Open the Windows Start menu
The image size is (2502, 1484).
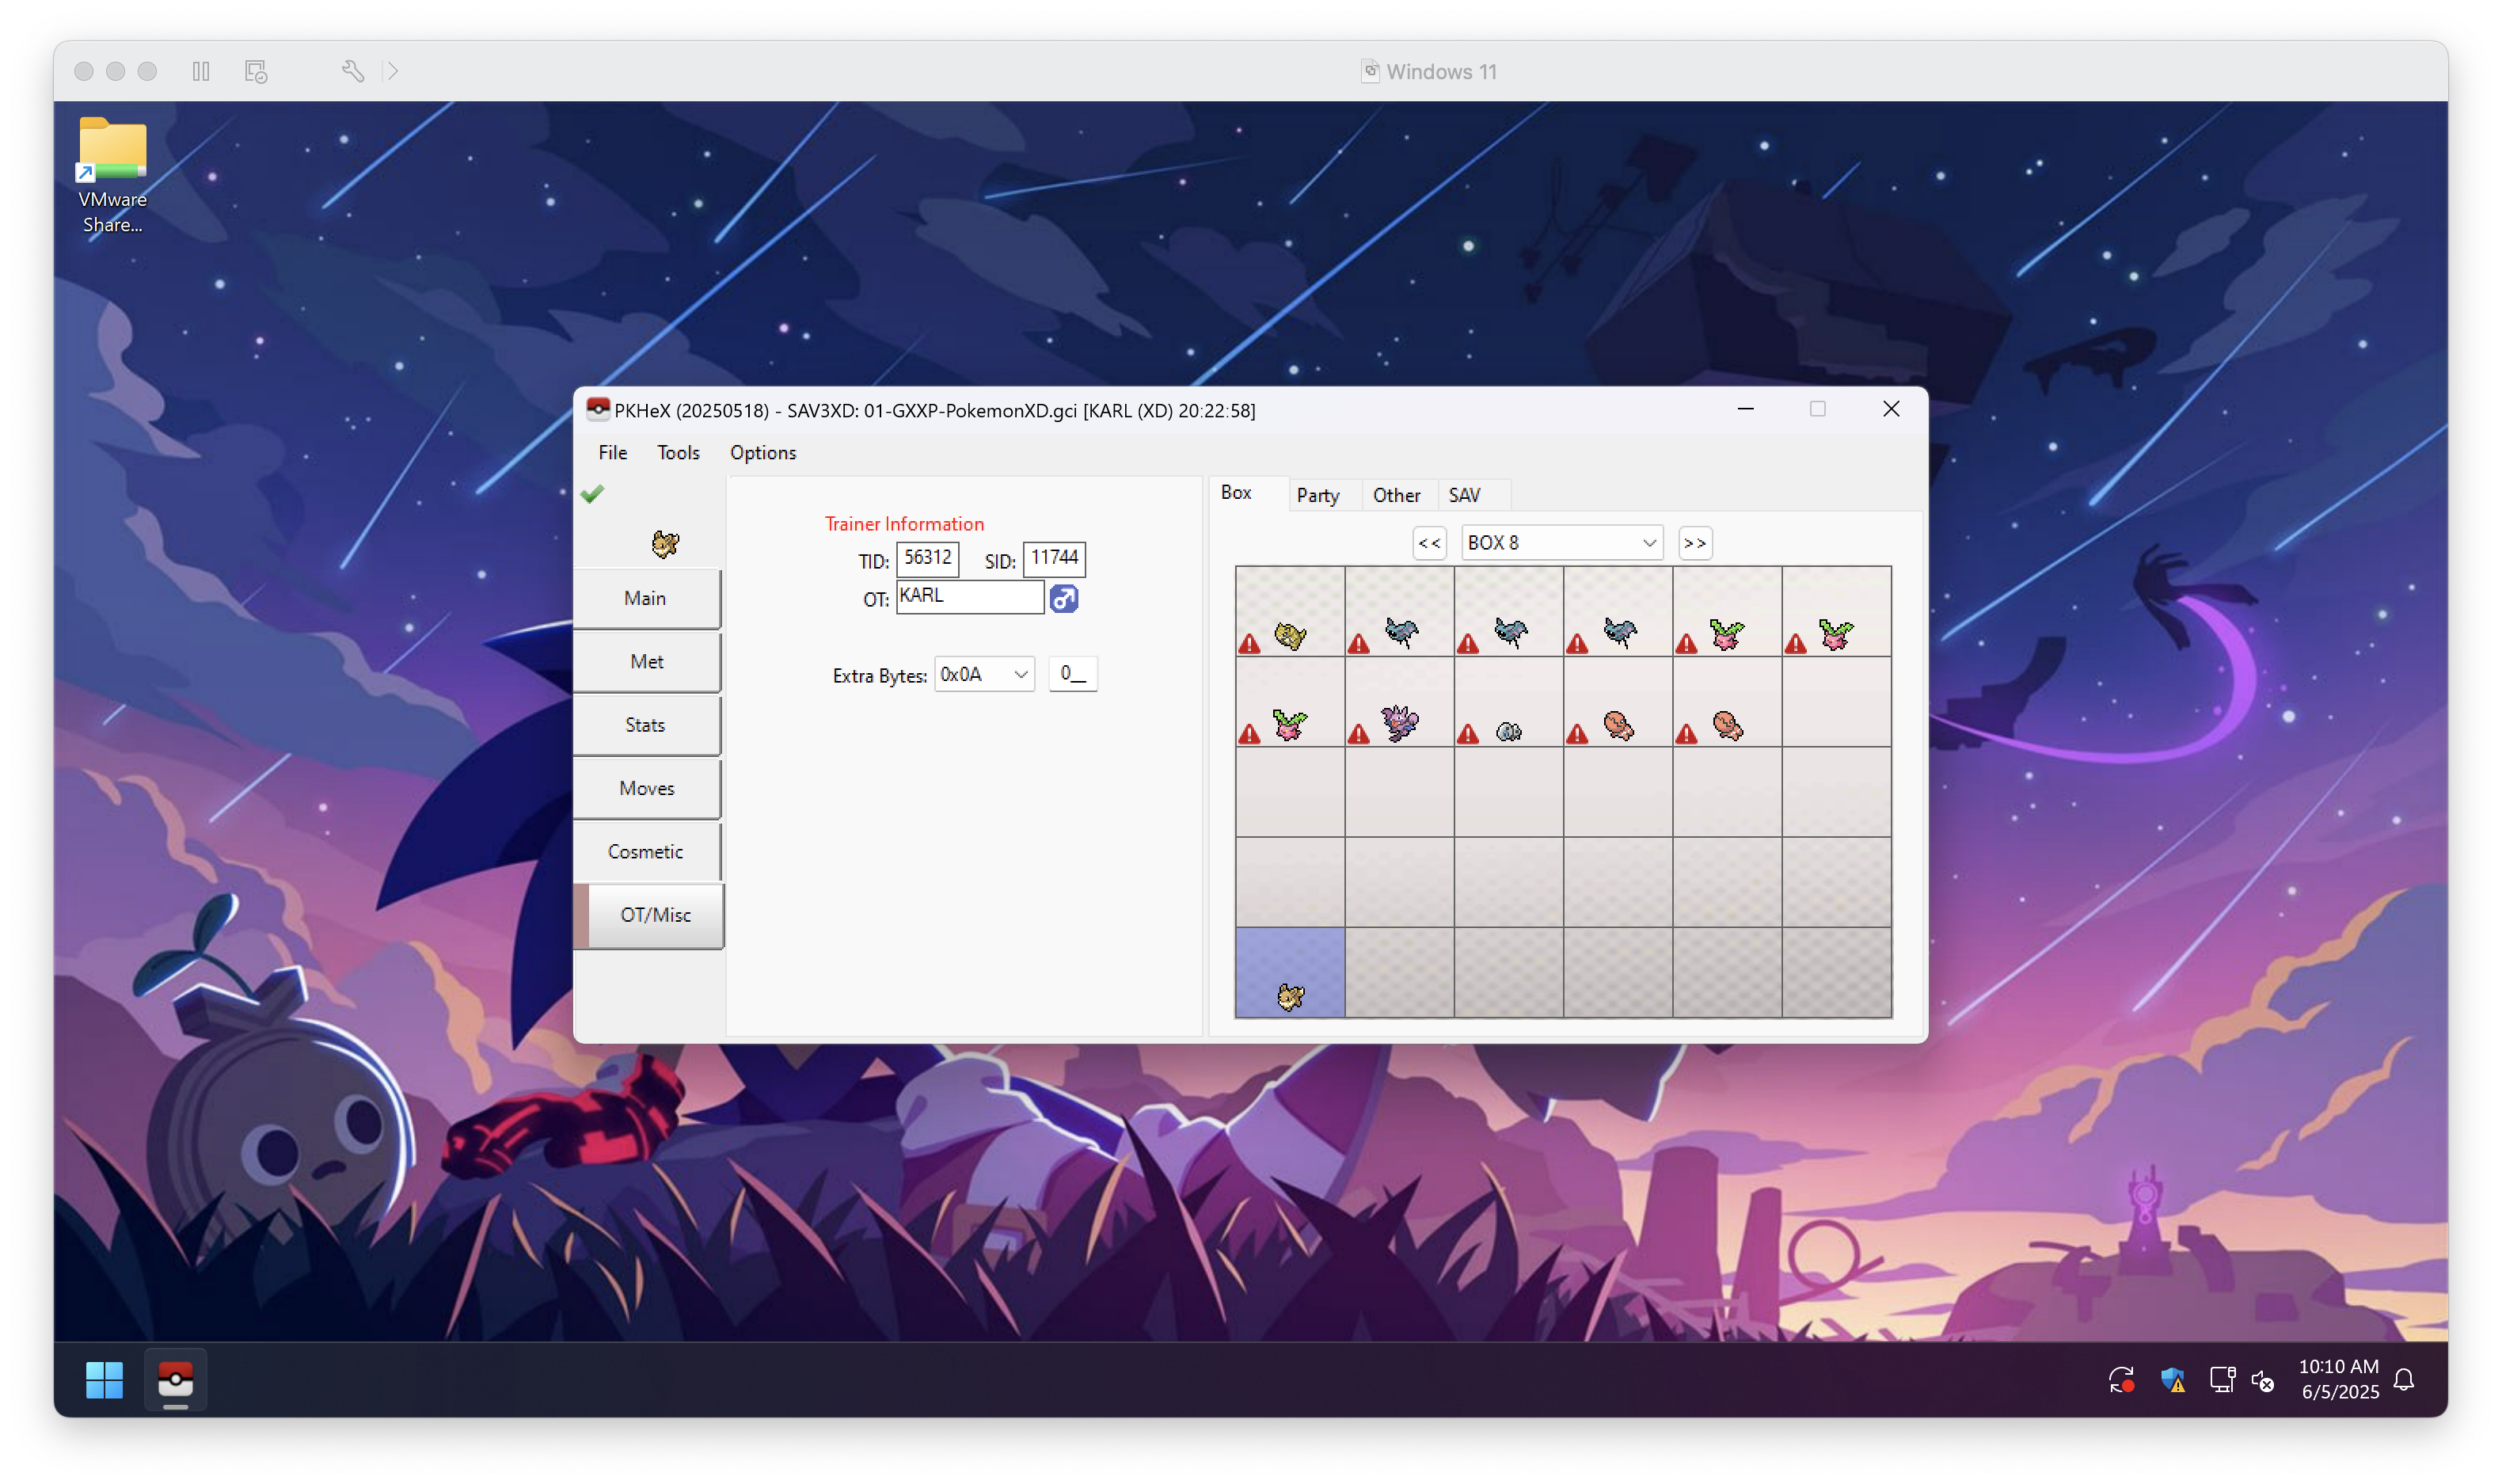coord(104,1380)
